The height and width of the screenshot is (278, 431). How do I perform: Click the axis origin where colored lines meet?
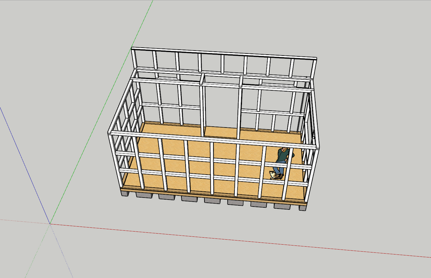[50, 223]
